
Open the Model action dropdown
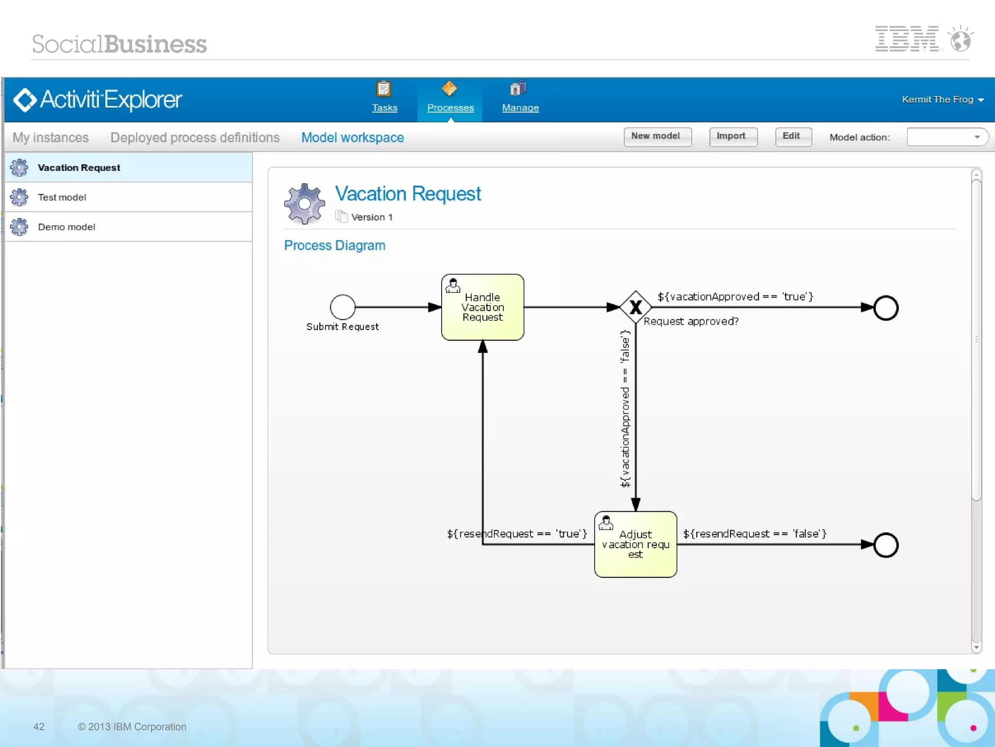pos(947,137)
